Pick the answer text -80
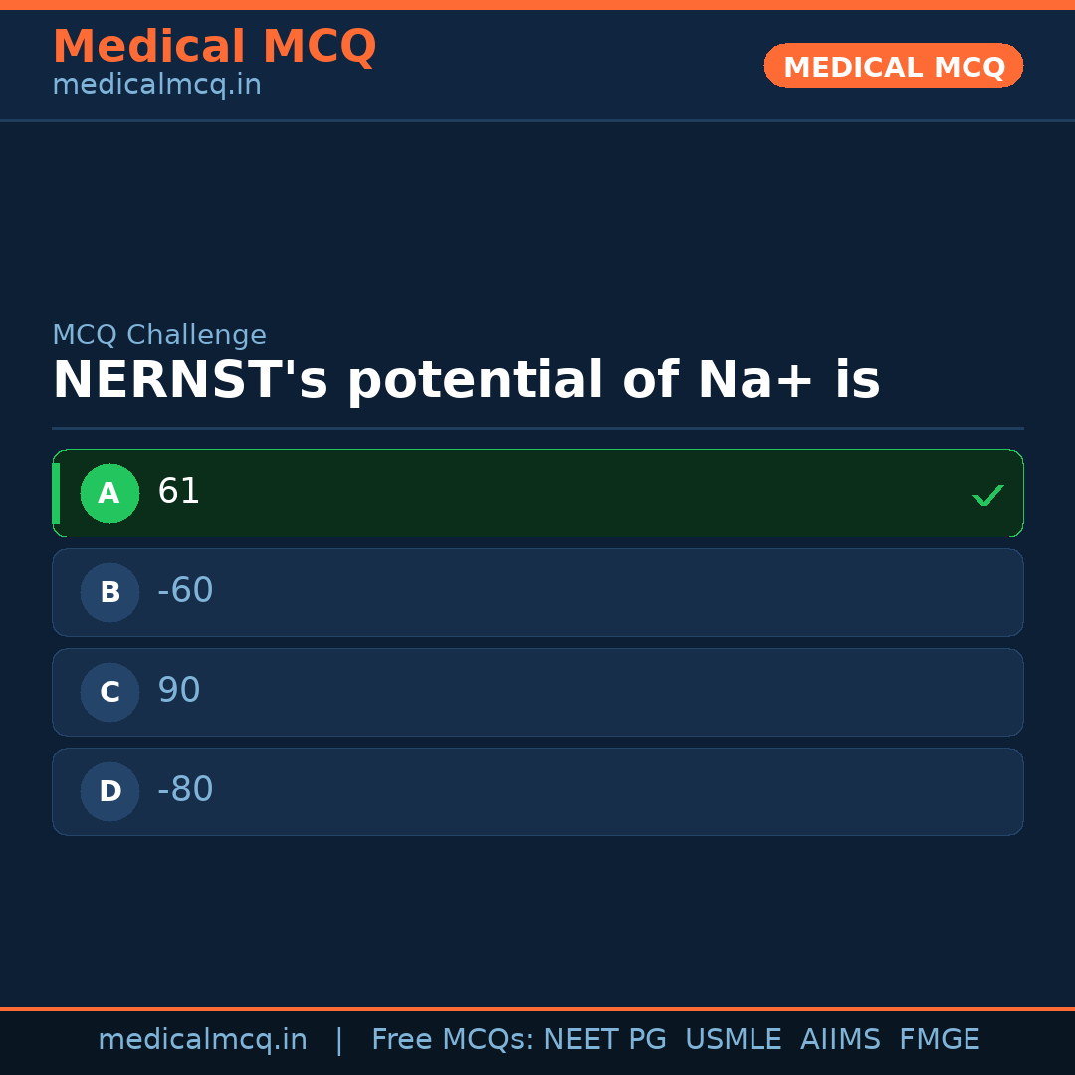The width and height of the screenshot is (1075, 1075). 185,790
